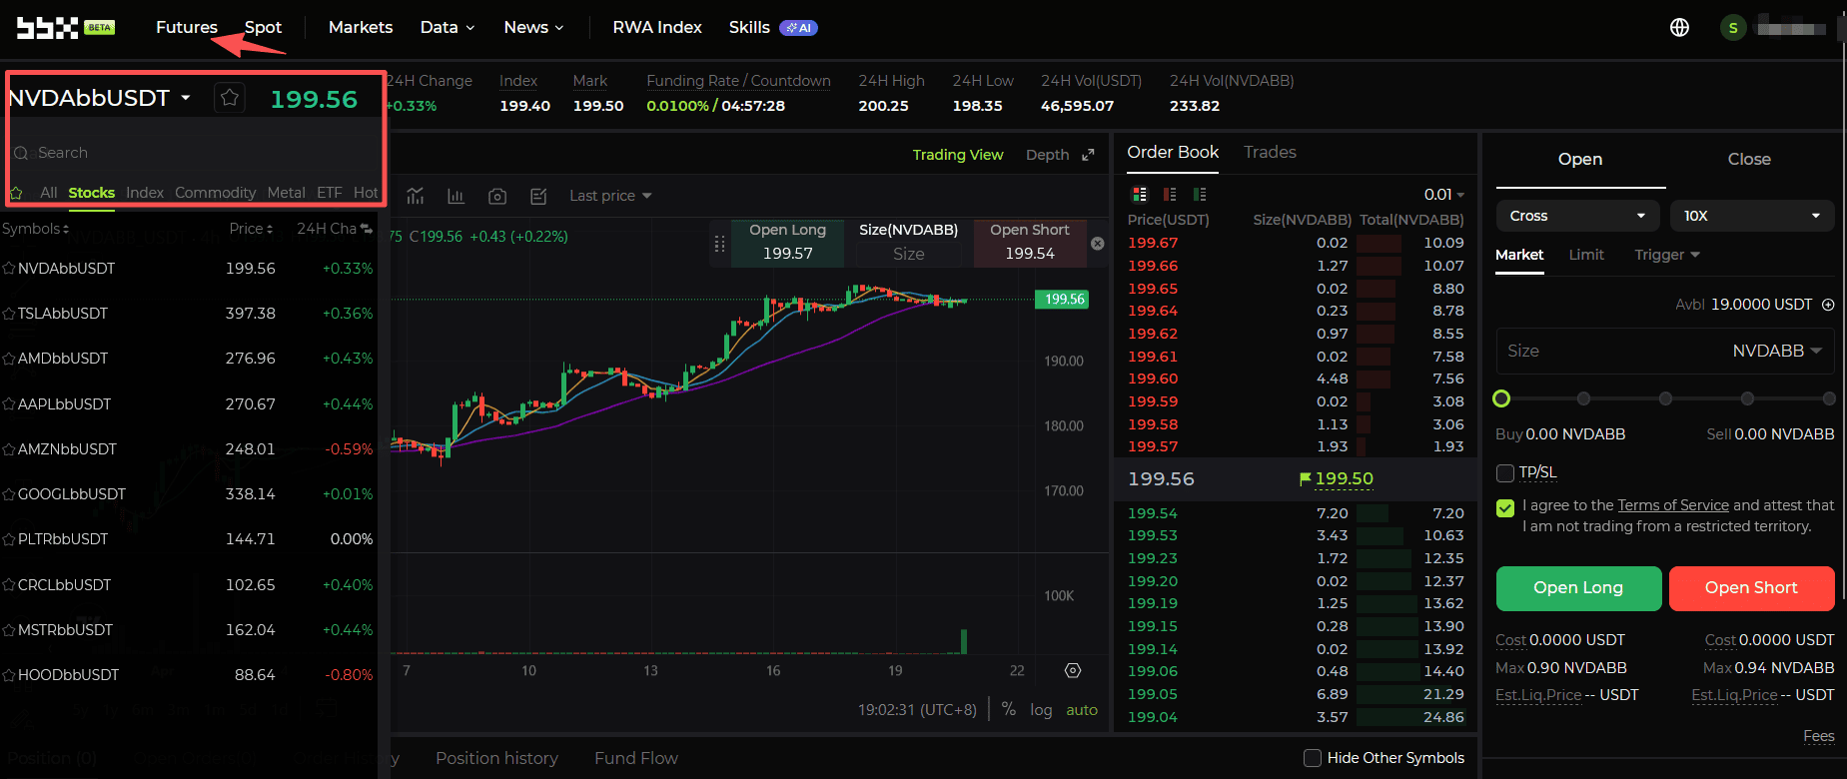Open the language globe icon
Image resolution: width=1847 pixels, height=779 pixels.
[x=1679, y=28]
